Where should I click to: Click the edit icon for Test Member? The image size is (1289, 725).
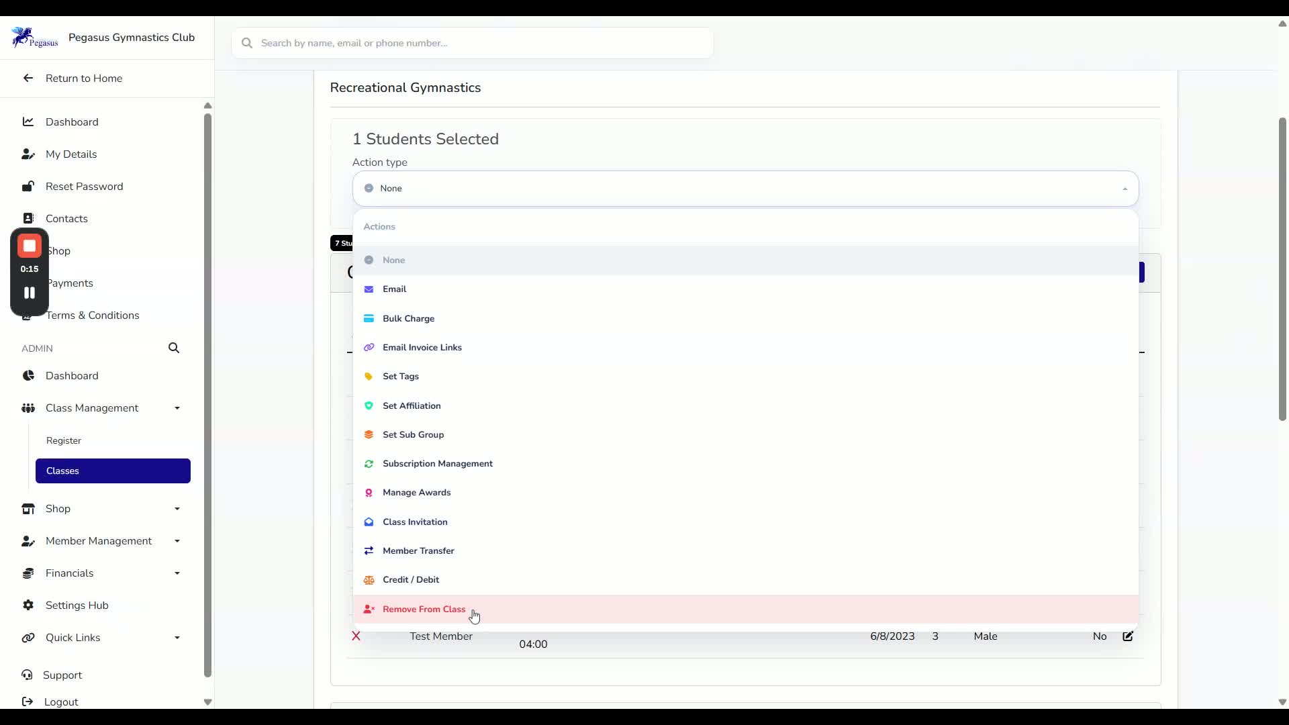click(1128, 636)
